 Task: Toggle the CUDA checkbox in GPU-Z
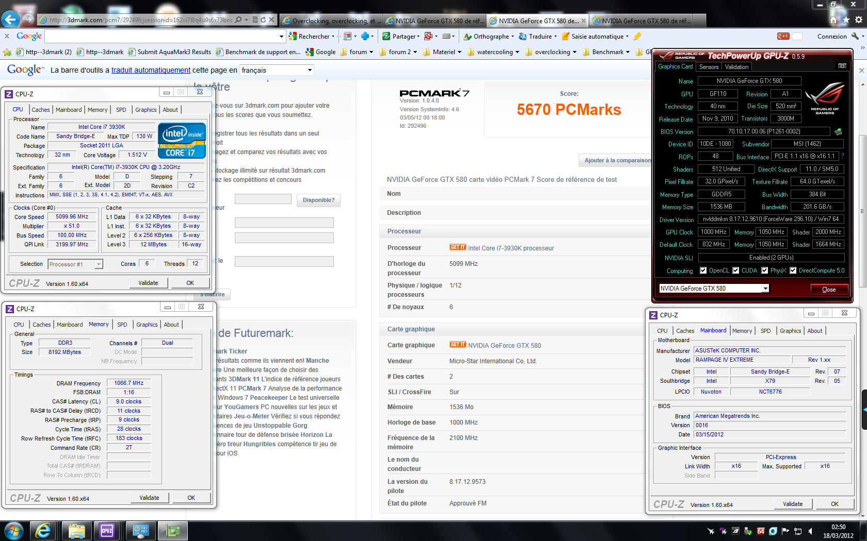(736, 270)
